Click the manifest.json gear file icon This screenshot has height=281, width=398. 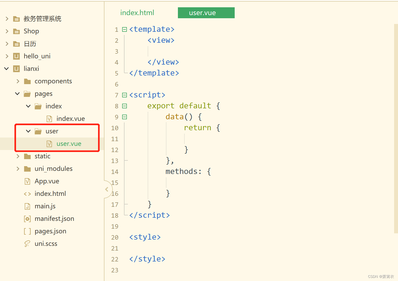click(27, 219)
